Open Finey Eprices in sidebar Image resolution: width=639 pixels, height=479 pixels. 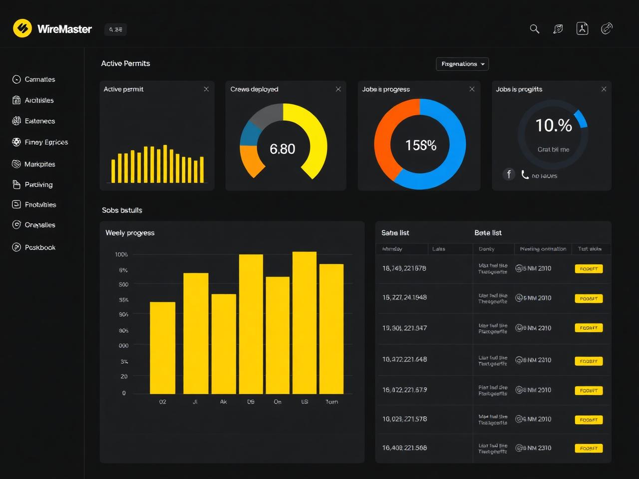click(46, 142)
